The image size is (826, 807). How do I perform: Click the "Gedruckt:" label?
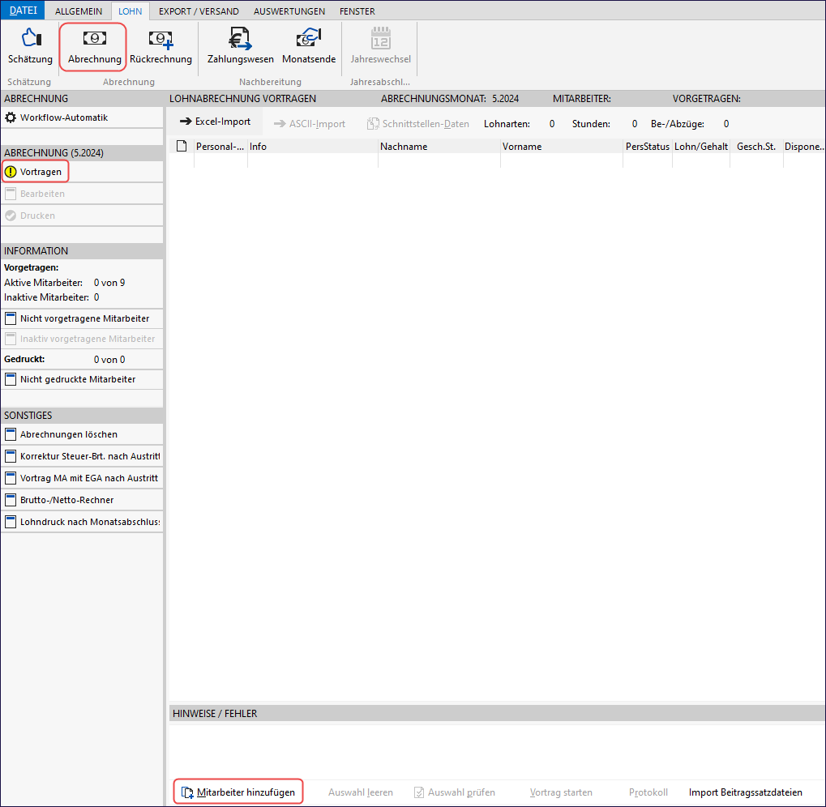(x=24, y=359)
